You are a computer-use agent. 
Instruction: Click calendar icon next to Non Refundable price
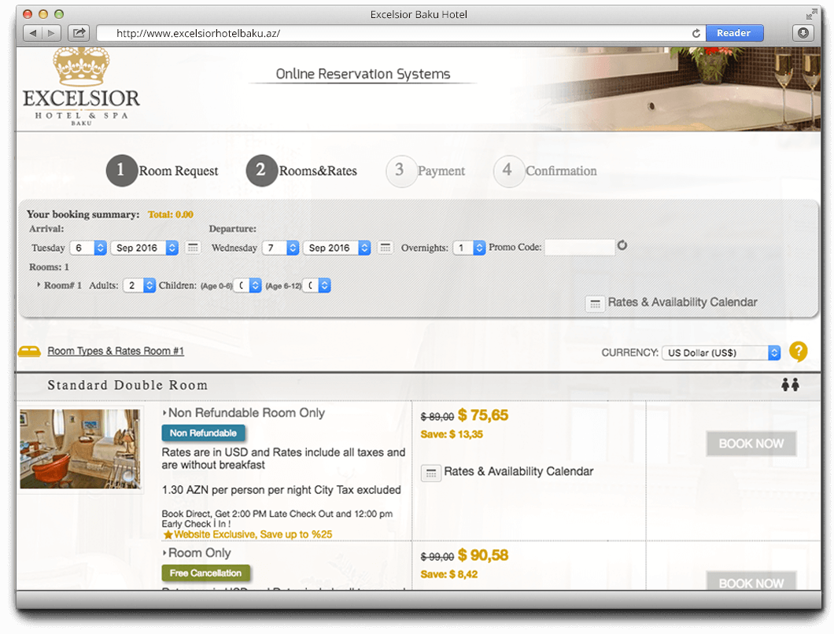430,473
